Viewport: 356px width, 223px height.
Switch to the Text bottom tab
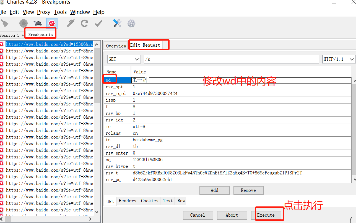[168, 201]
